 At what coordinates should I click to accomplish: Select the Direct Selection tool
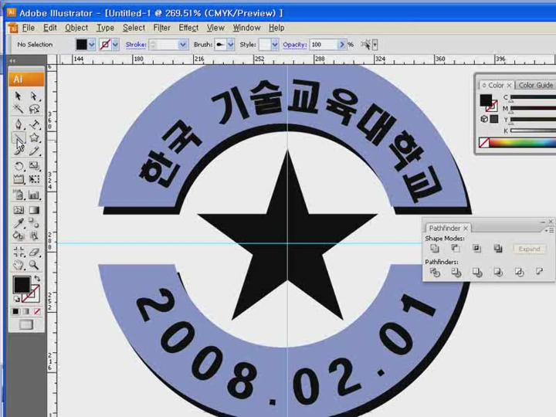point(34,96)
